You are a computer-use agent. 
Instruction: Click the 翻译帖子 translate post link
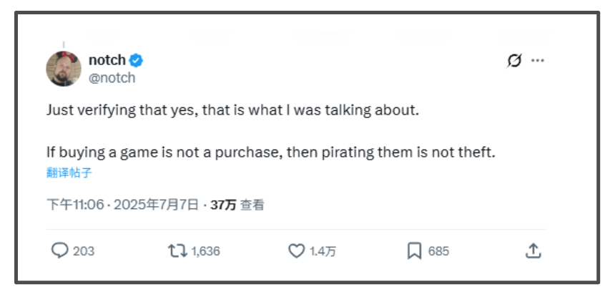tap(69, 173)
